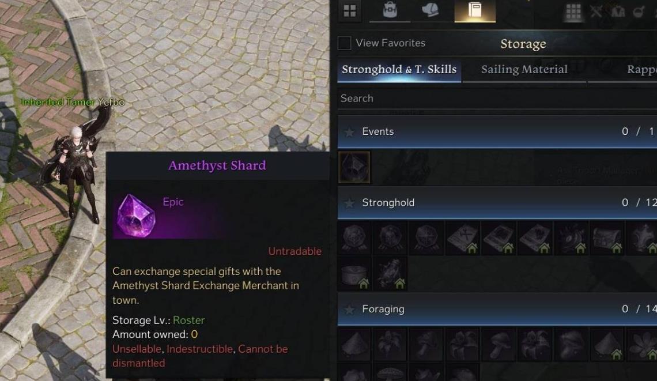Open the backpack inventory tab icon
The height and width of the screenshot is (381, 657).
tap(390, 10)
